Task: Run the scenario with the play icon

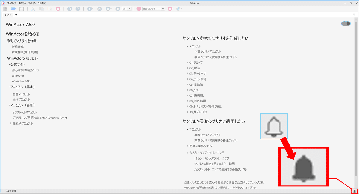Action: pos(89,9)
